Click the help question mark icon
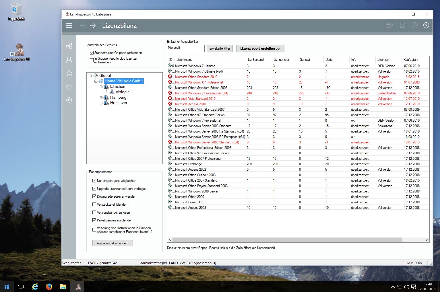This screenshot has width=440, height=292. click(x=426, y=26)
